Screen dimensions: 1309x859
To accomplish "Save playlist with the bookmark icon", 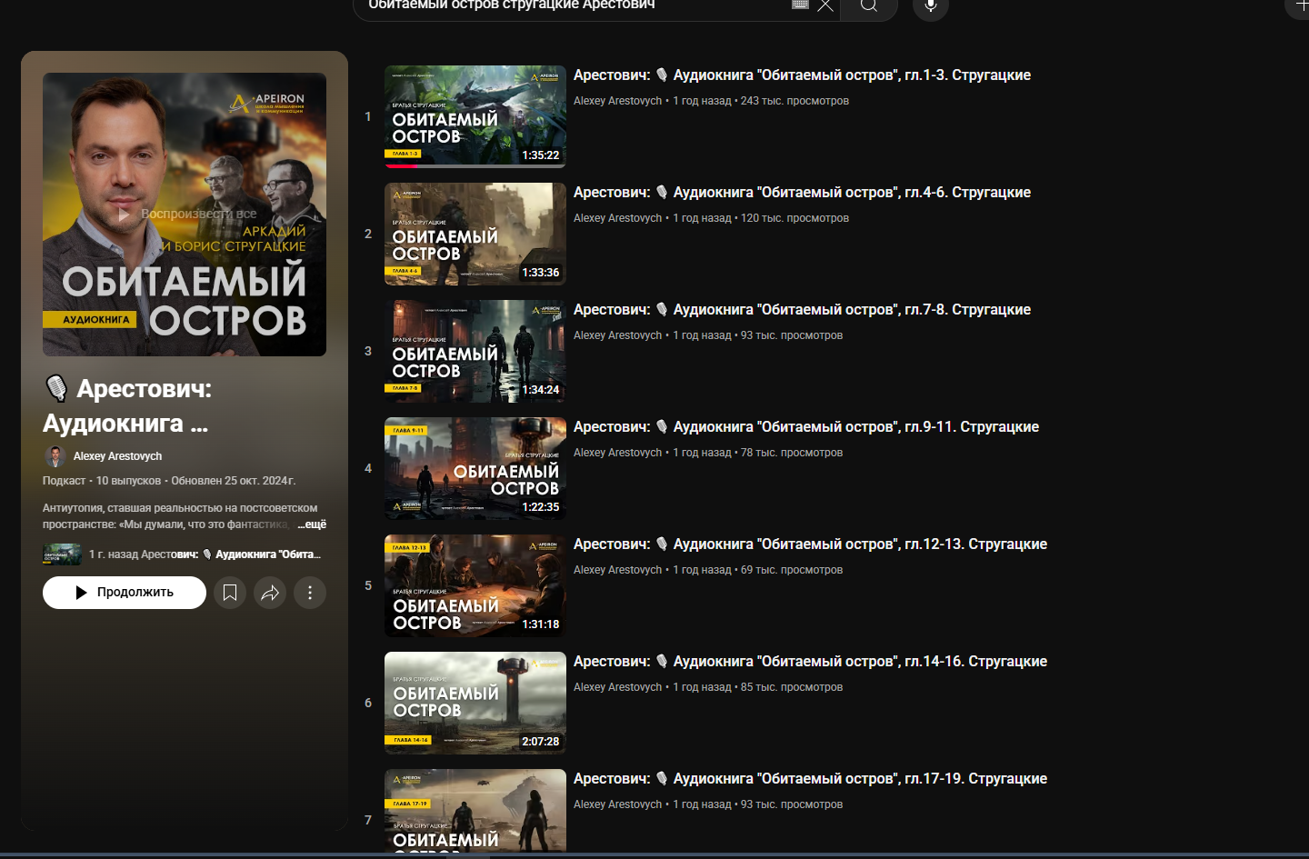I will 230,593.
